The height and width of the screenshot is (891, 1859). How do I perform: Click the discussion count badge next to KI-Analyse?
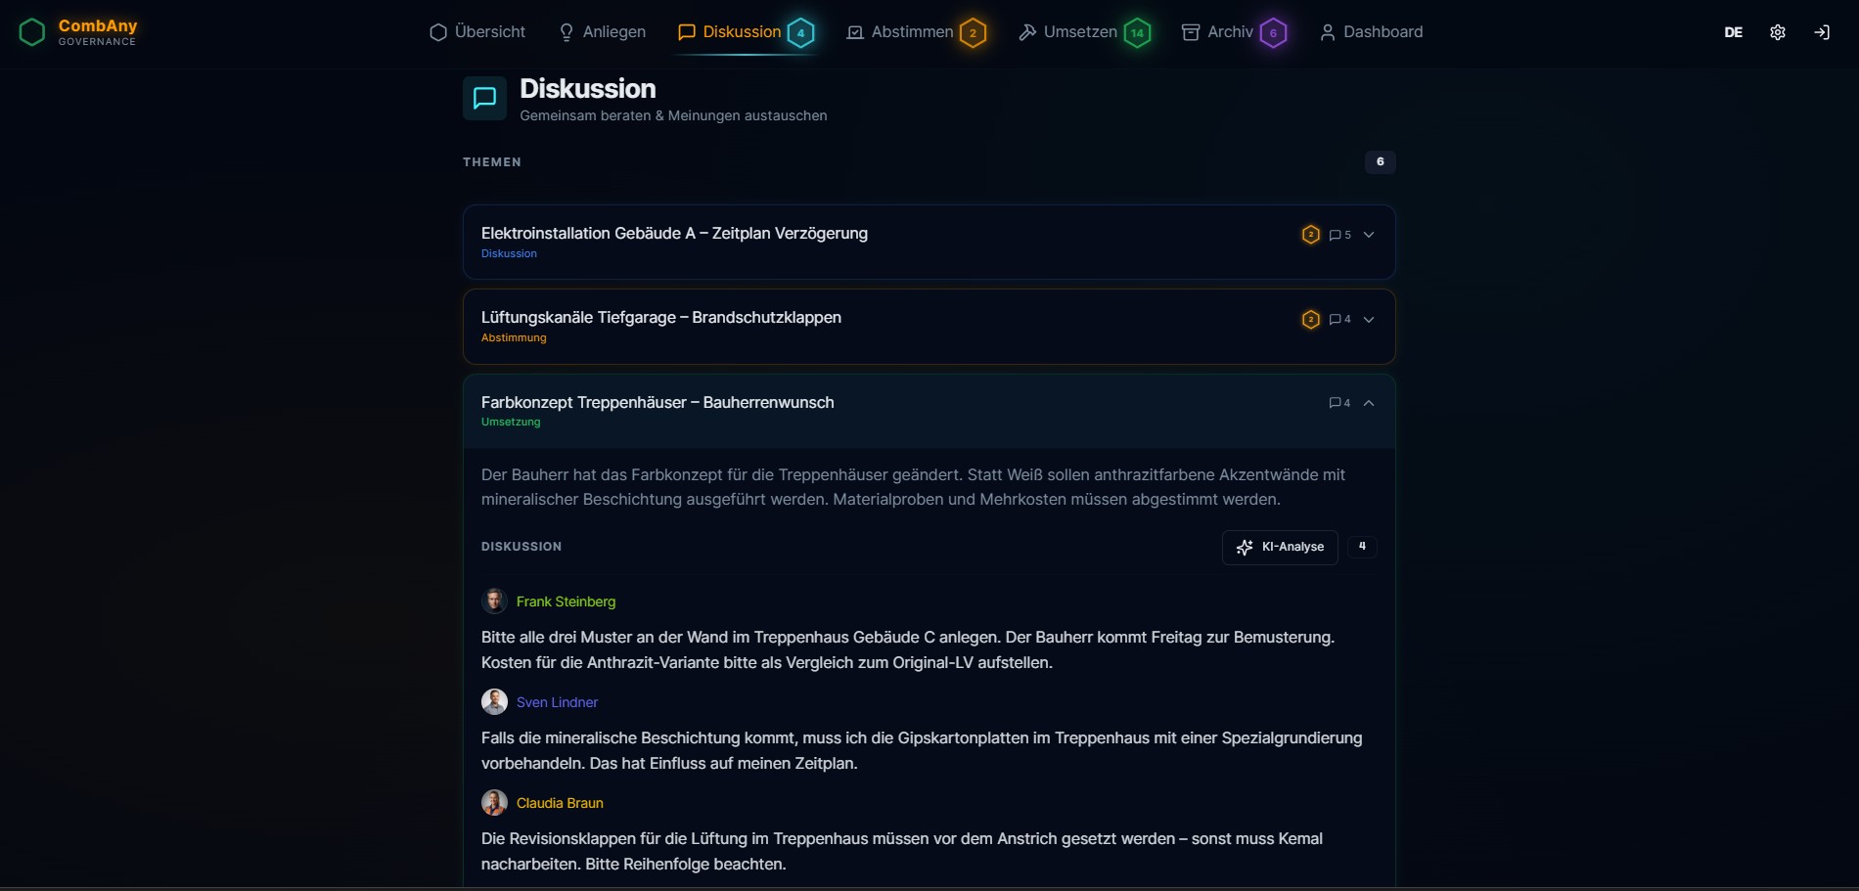click(1362, 547)
